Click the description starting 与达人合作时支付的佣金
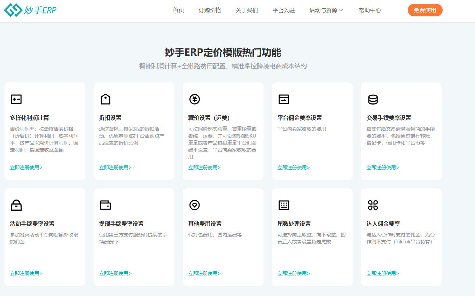The width and height of the screenshot is (475, 296). (x=401, y=238)
